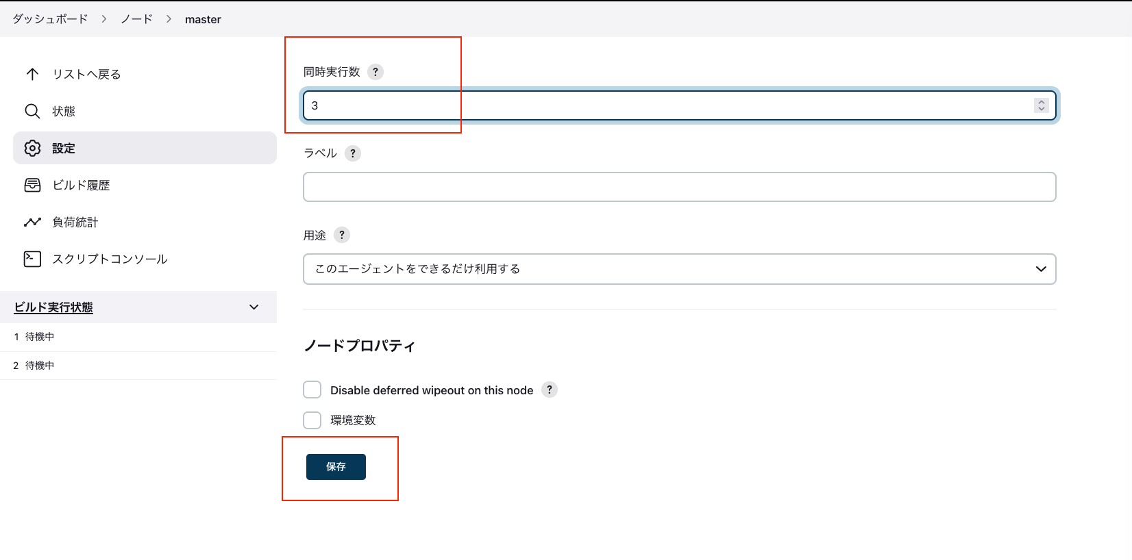The image size is (1132, 560).
Task: Show help for Disable deferred wipeout
Action: click(x=550, y=390)
